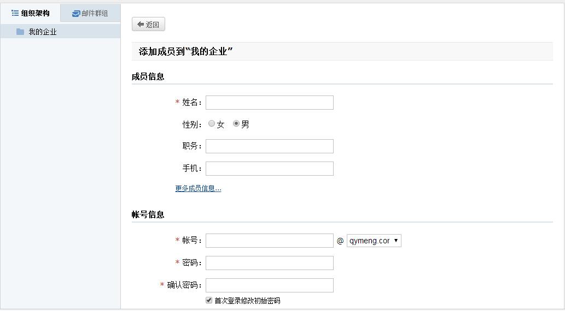Image resolution: width=565 pixels, height=311 pixels.
Task: Focus the 密码 field
Action: pyautogui.click(x=269, y=263)
